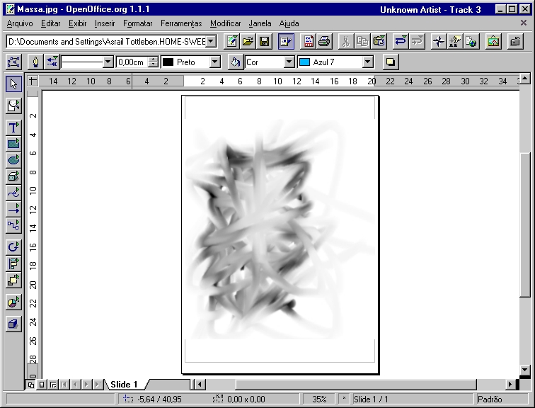Viewport: 535px width, 408px height.
Task: Click the Undo icon
Action: pos(401,42)
